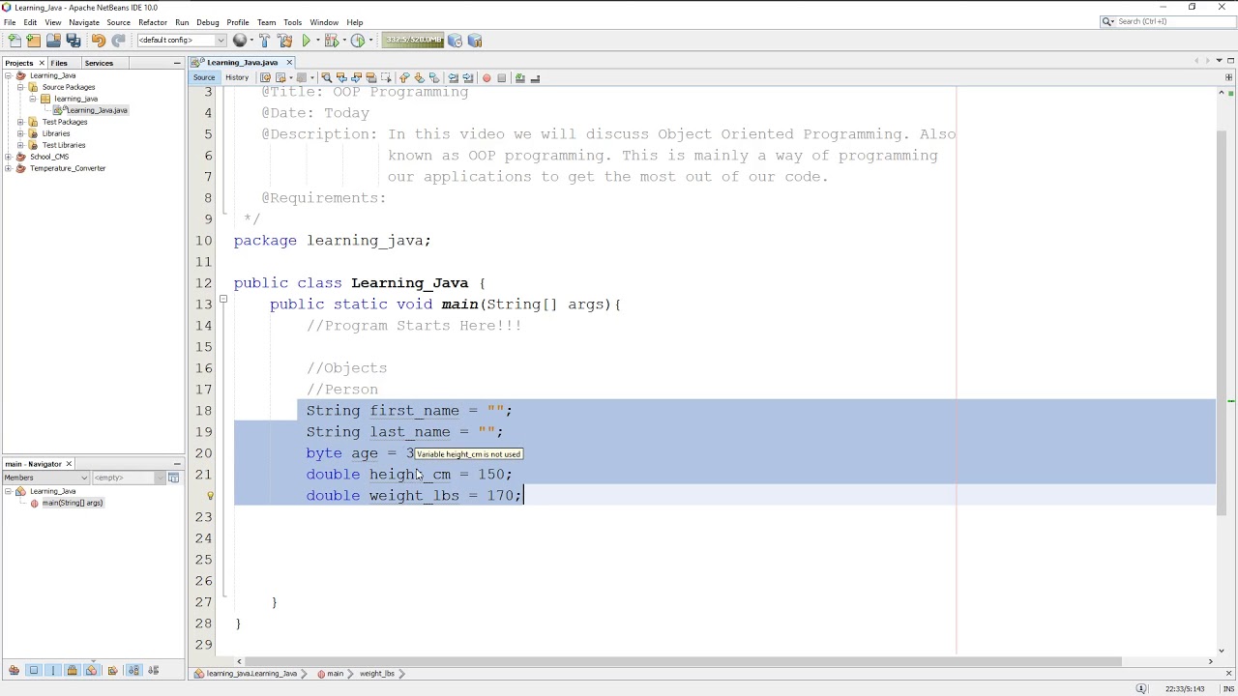
Task: Click the New File toolbar icon
Action: (x=15, y=41)
